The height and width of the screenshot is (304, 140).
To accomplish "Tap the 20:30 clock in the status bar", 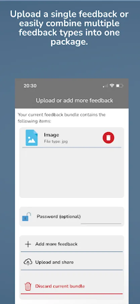I will coord(30,86).
